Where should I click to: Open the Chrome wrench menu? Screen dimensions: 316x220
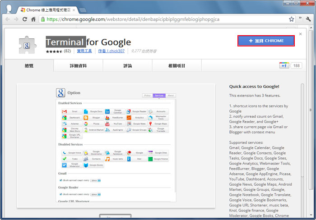pos(308,19)
